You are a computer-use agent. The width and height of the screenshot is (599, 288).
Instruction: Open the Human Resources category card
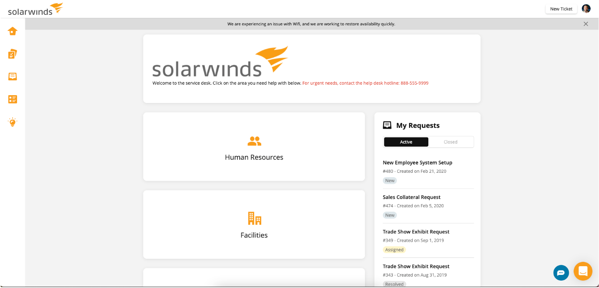[254, 147]
